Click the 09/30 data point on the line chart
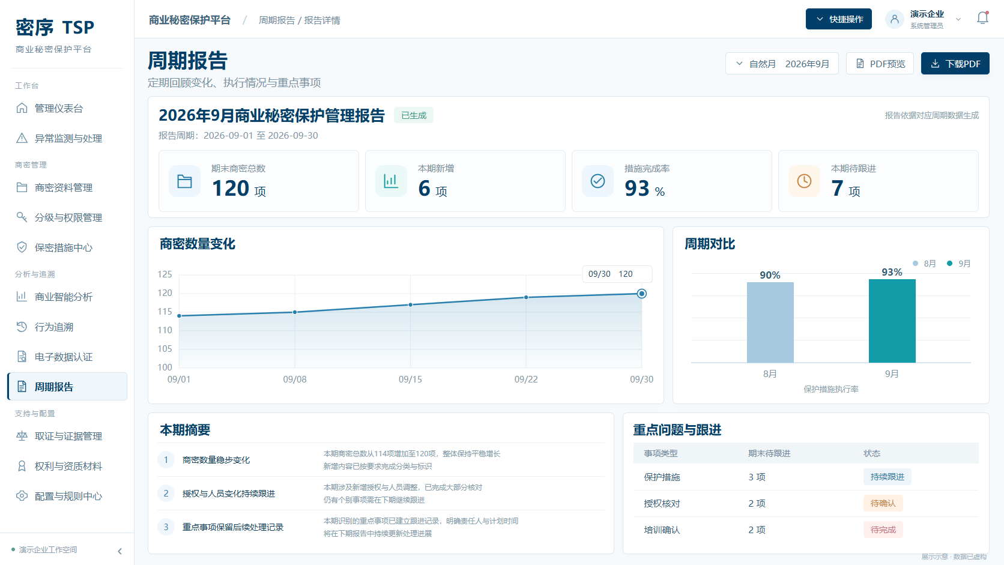This screenshot has width=1004, height=565. 642,294
